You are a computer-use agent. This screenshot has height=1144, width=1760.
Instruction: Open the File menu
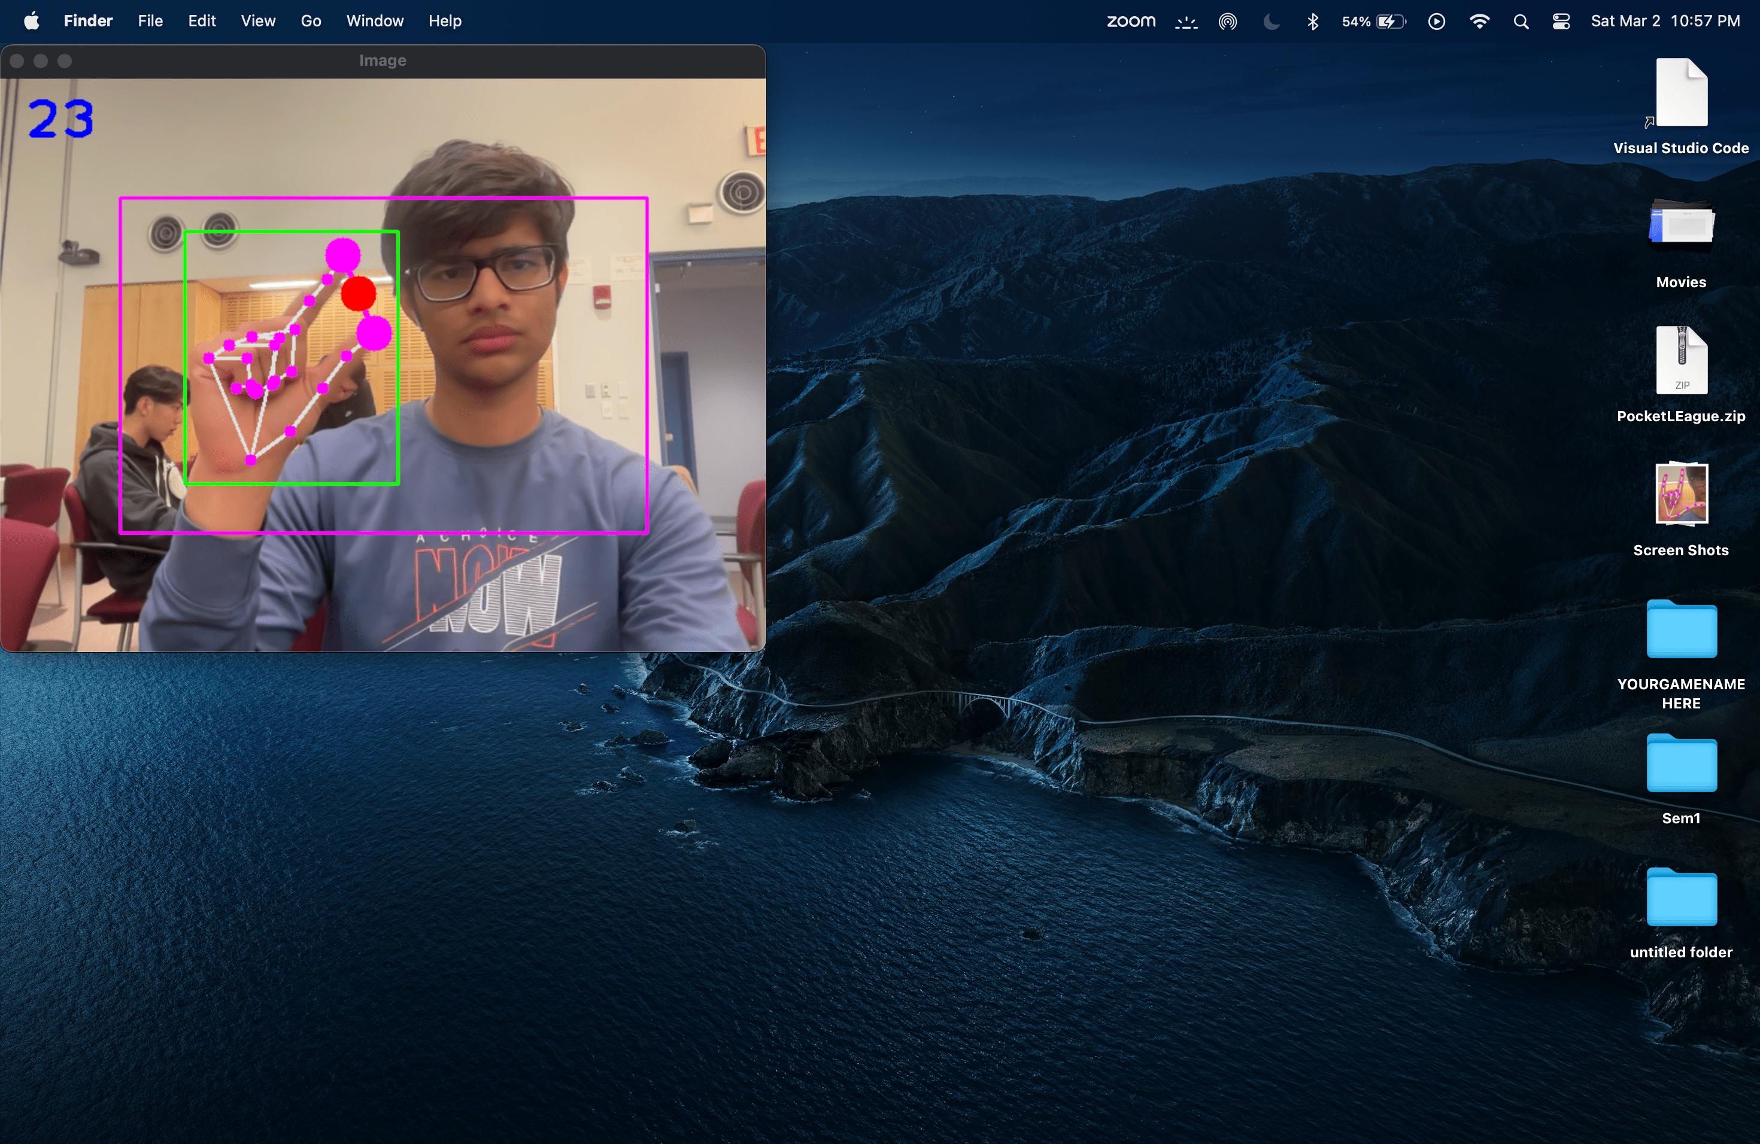click(150, 21)
